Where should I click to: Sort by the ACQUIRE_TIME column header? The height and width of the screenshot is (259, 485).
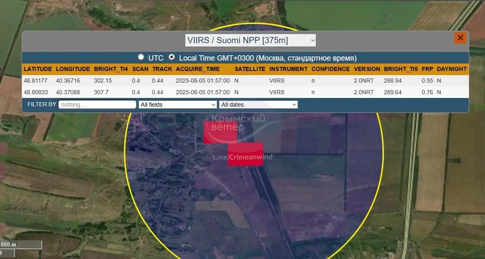click(198, 69)
